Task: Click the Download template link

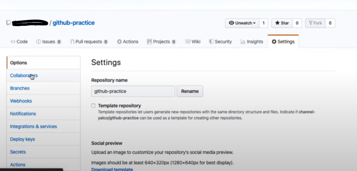Action: 112,169
